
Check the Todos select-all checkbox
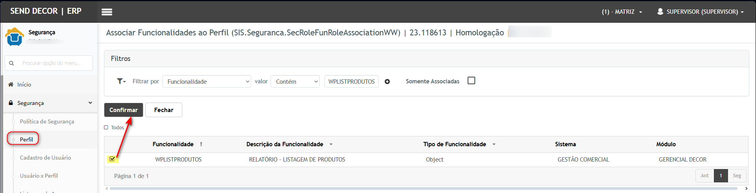point(106,127)
